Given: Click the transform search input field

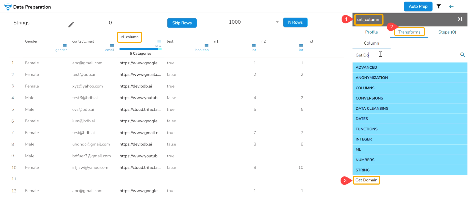Looking at the screenshot, I should 405,55.
